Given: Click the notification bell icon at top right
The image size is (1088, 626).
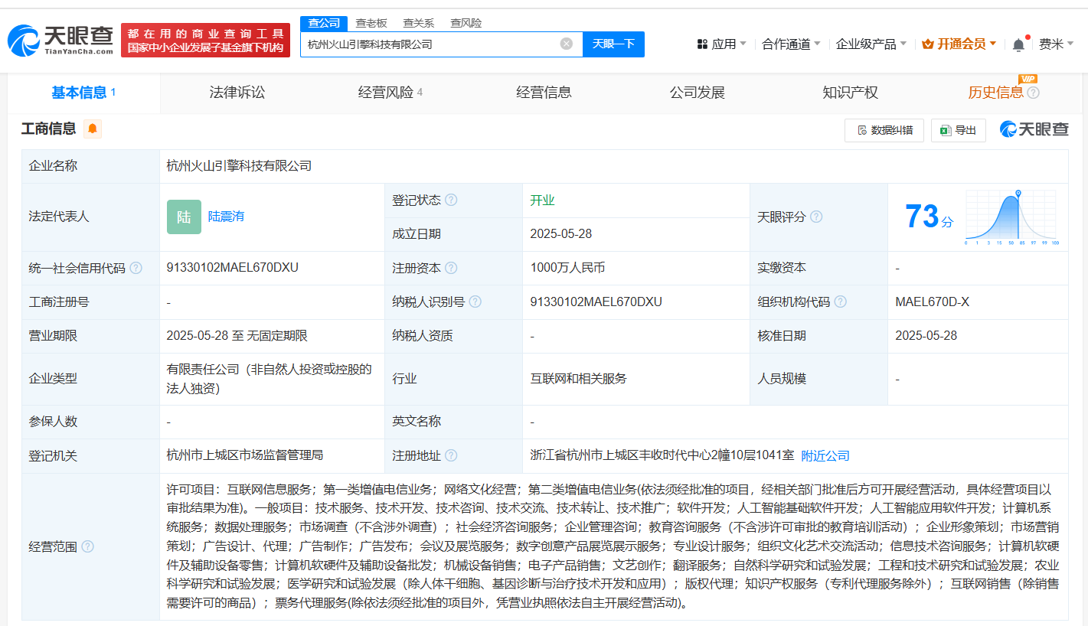Looking at the screenshot, I should [x=1018, y=44].
